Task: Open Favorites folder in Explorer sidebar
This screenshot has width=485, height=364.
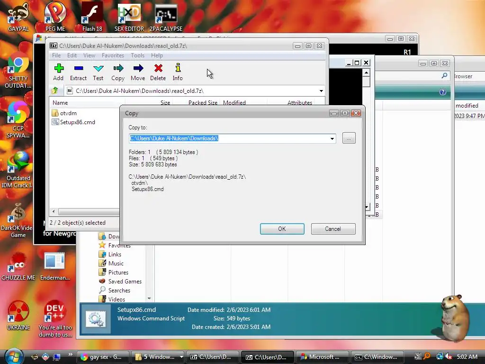Action: click(x=115, y=245)
